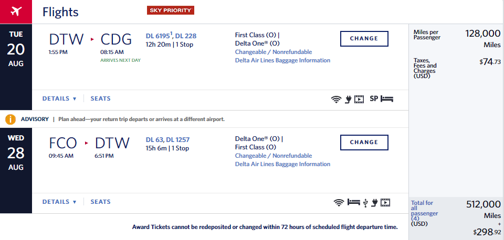This screenshot has width=504, height=240.
Task: Expand Details for the FCO to DTW flight
Action: point(59,202)
